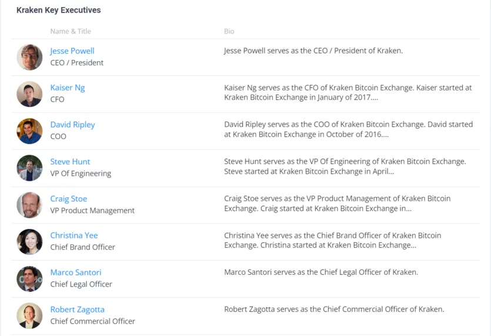
Task: Click the truncated bio text for Kaiser Ng
Action: point(348,93)
